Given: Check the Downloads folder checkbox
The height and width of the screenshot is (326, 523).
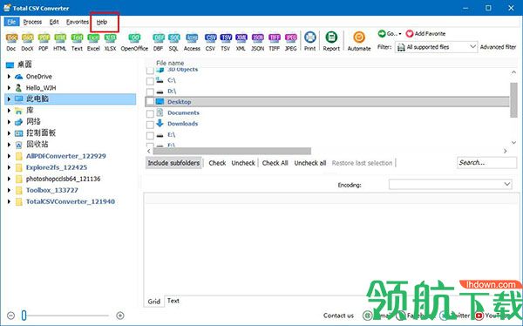Looking at the screenshot, I should pyautogui.click(x=150, y=125).
